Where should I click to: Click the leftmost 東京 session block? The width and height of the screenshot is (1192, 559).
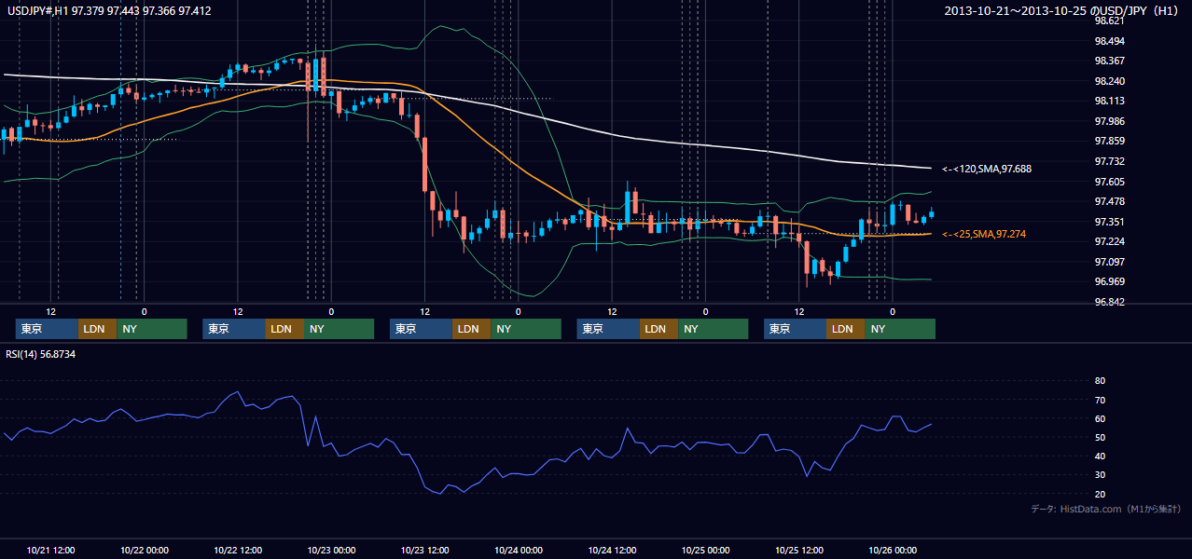coord(47,329)
